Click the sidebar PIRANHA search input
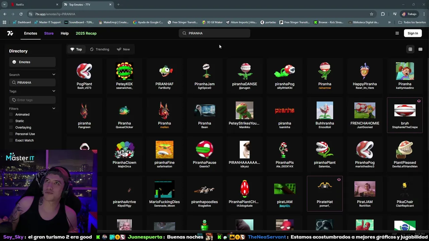 (32, 82)
